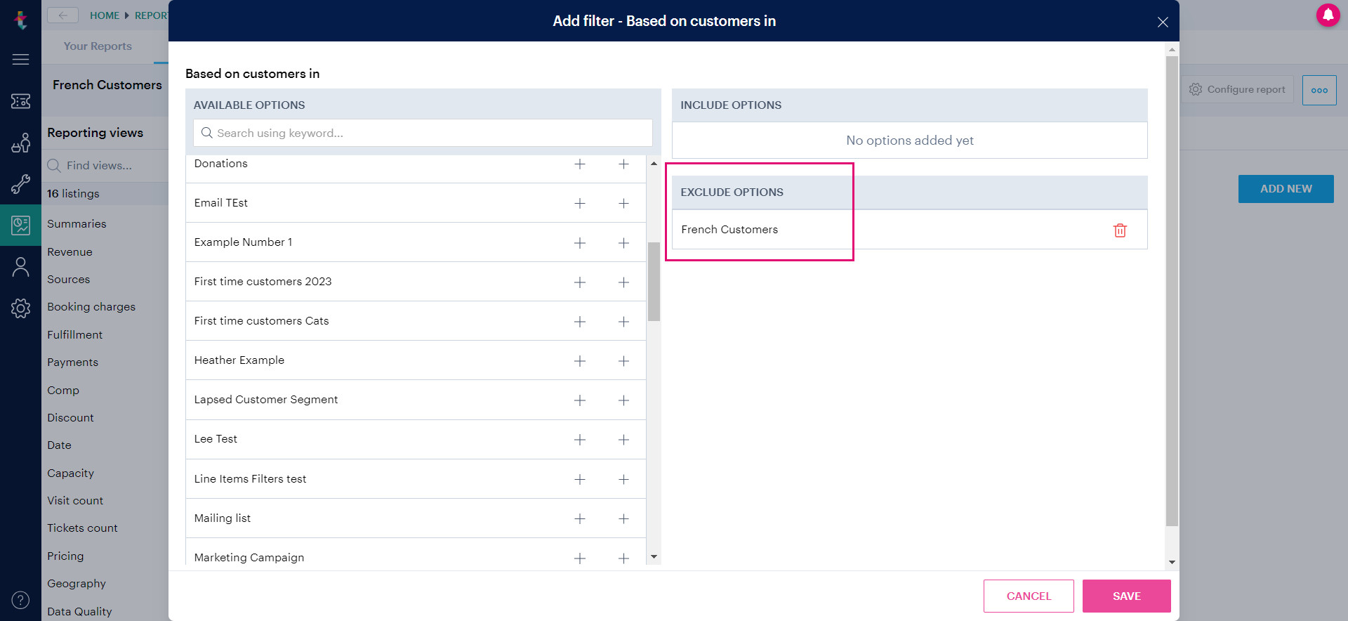Screen dimensions: 1348x621
Task: Click the first plus icon for Email TEst
Action: coord(580,203)
